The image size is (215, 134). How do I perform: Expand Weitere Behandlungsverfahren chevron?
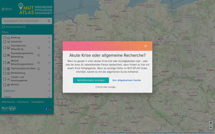click(x=49, y=63)
